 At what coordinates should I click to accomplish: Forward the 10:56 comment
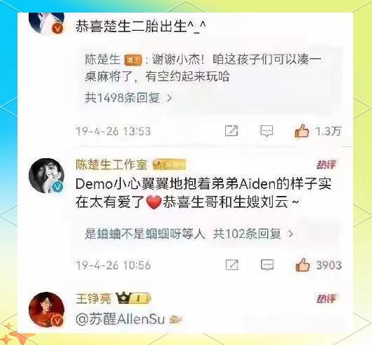coord(232,265)
